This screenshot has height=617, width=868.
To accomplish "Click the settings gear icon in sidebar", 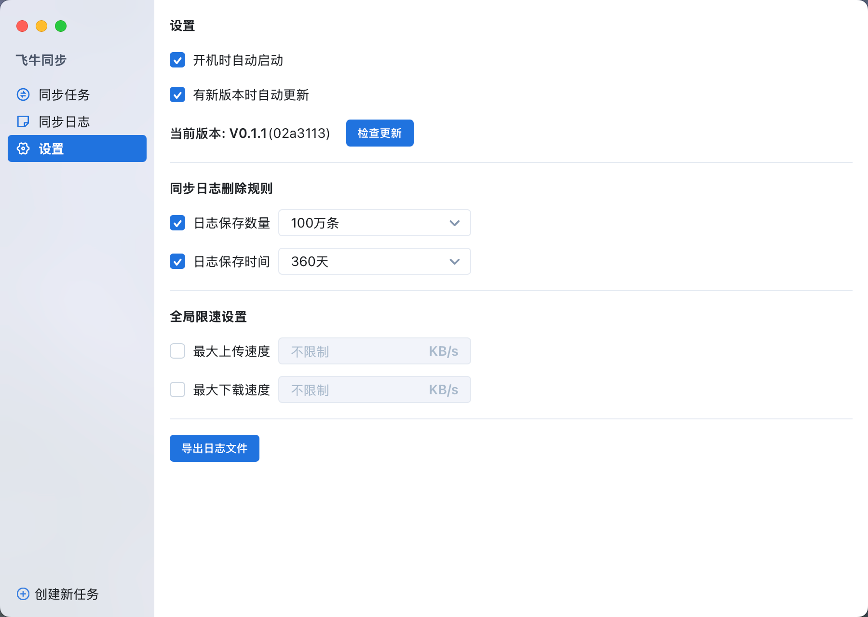I will point(23,148).
